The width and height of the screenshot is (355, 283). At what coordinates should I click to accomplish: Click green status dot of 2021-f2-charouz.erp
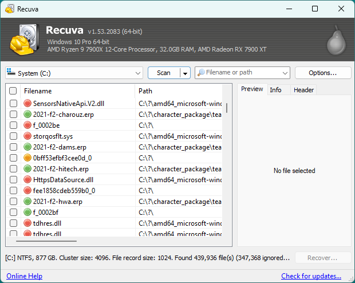27,114
